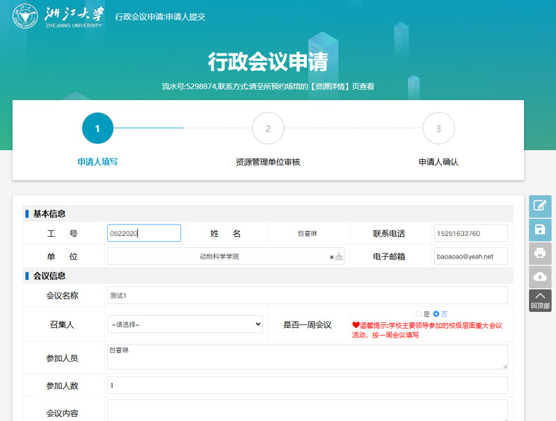Click the 工号 input field
This screenshot has height=421, width=556.
[x=144, y=233]
